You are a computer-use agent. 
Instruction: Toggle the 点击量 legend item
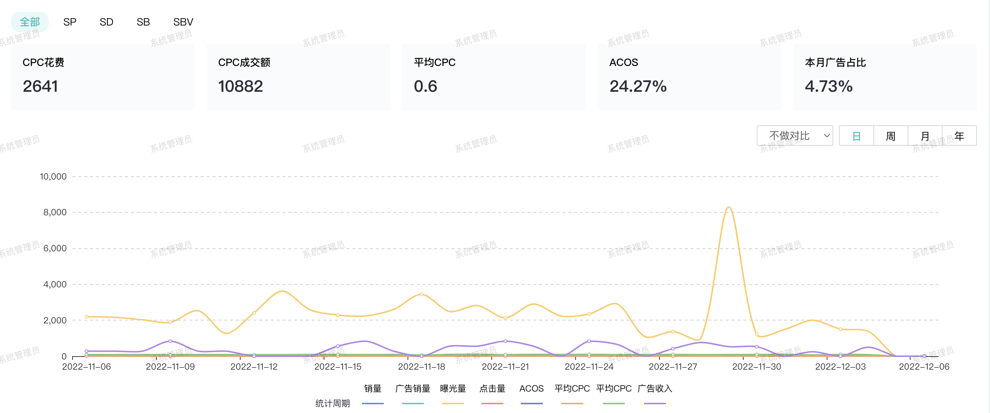[492, 389]
